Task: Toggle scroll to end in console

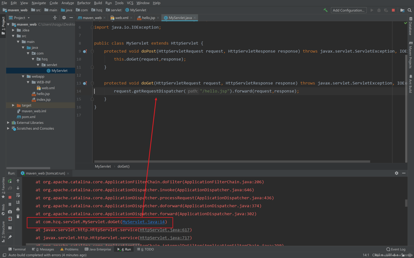Action: (18, 202)
